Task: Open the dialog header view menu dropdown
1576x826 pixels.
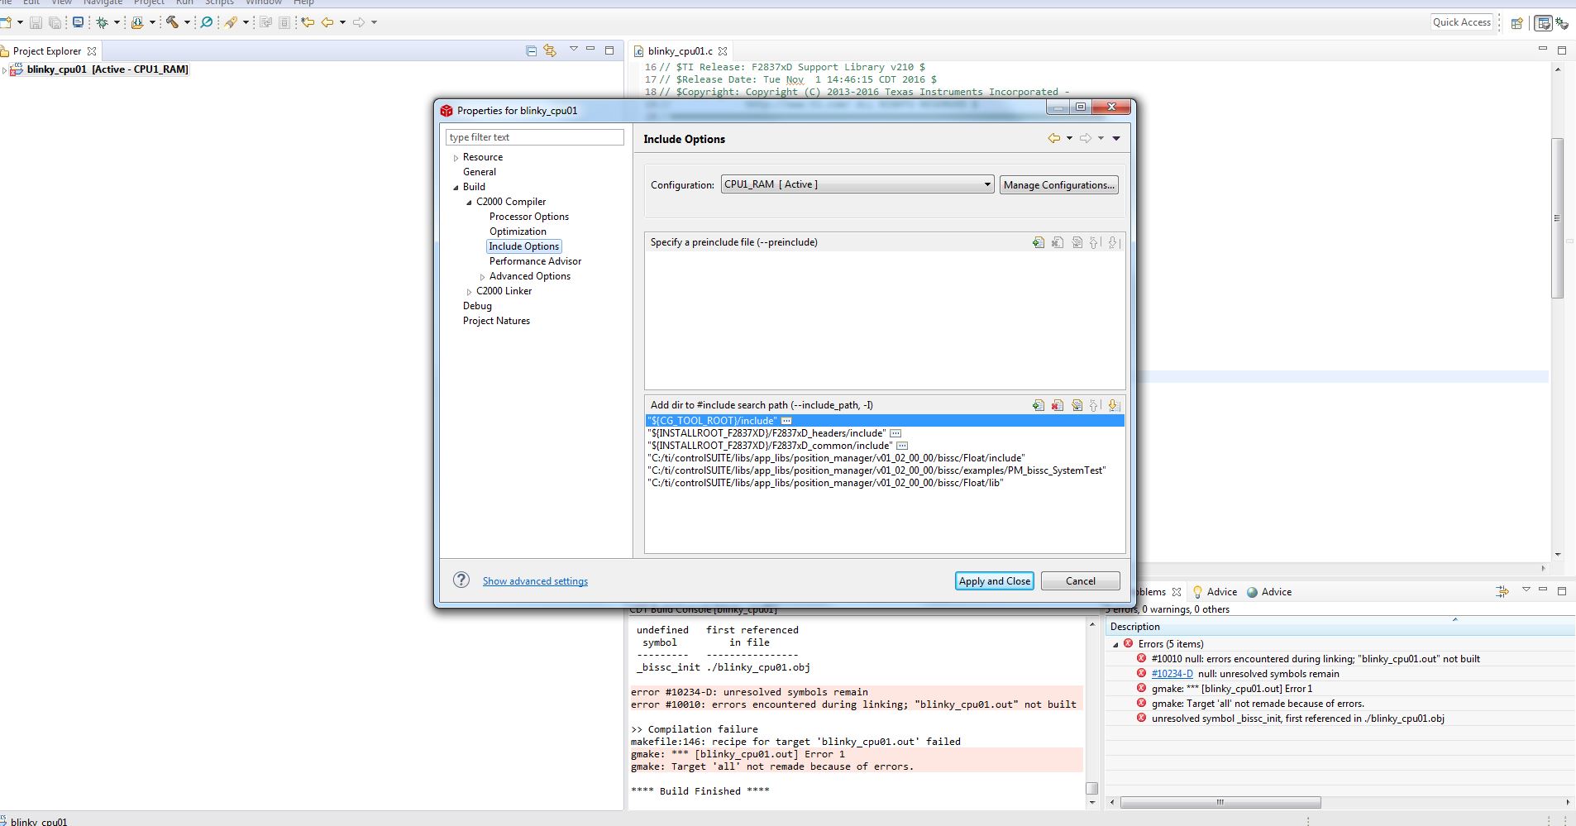Action: click(x=1116, y=138)
